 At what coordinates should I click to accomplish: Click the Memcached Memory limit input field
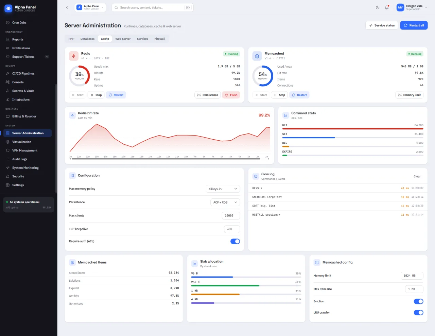[x=412, y=276]
